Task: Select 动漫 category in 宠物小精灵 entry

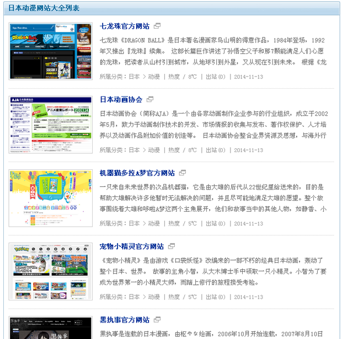Action: tap(154, 297)
